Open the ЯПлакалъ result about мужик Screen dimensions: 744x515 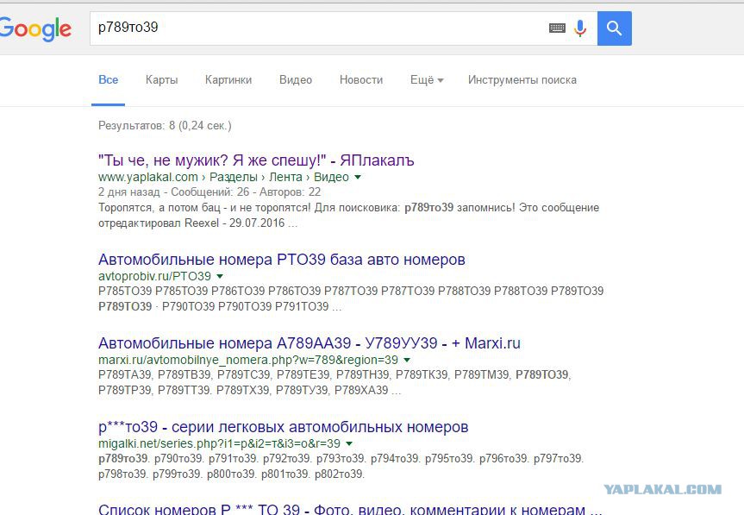click(x=256, y=160)
